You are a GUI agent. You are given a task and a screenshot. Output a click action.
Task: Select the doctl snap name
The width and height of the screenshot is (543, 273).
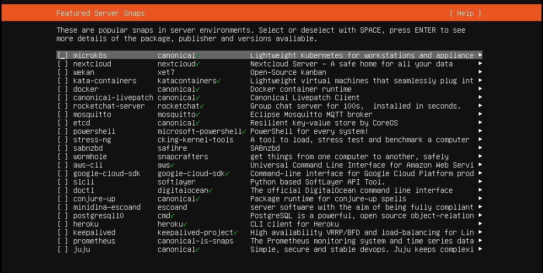83,190
